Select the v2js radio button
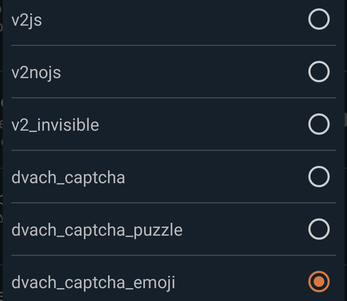 pos(319,19)
